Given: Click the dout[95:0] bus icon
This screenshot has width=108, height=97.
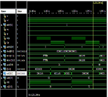Looking at the screenshot, I should [x=5, y=51].
